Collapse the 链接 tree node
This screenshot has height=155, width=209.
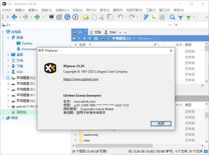pyautogui.click(x=8, y=38)
